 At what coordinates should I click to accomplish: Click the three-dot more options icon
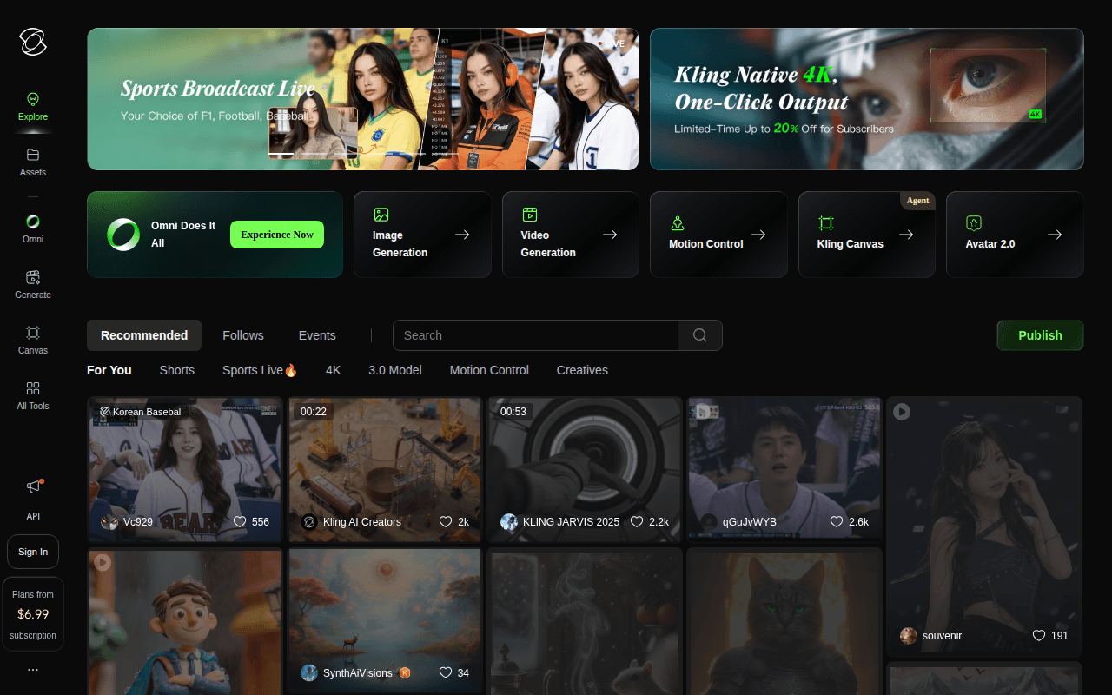pos(33,670)
